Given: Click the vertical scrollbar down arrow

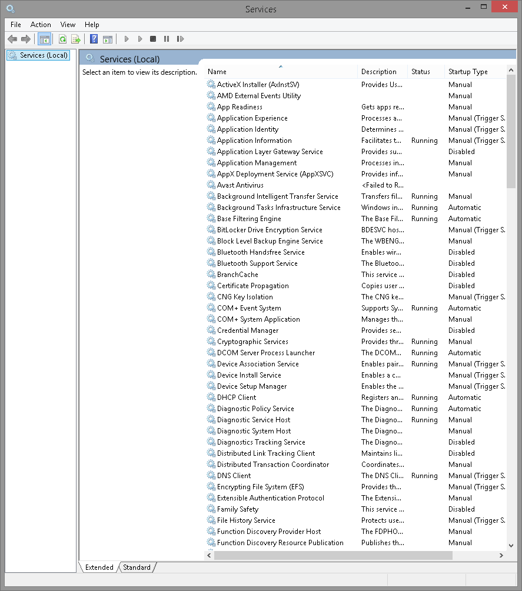Looking at the screenshot, I should point(511,545).
